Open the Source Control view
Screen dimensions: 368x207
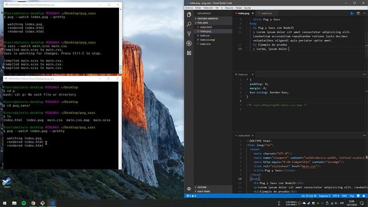189,33
